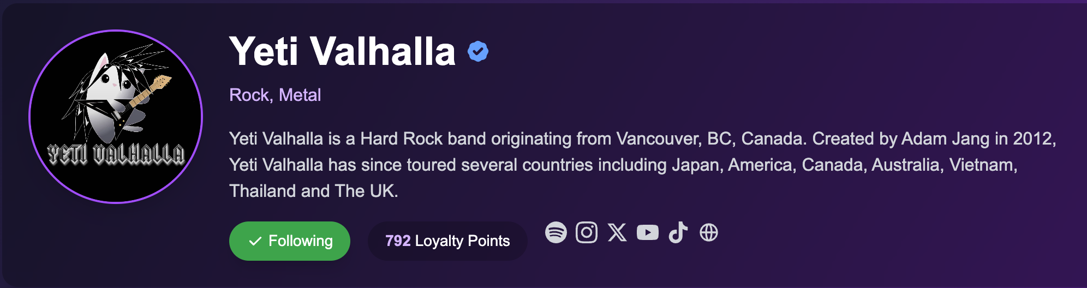This screenshot has width=1087, height=288.
Task: Open the Loyalty Points pill
Action: pos(447,241)
